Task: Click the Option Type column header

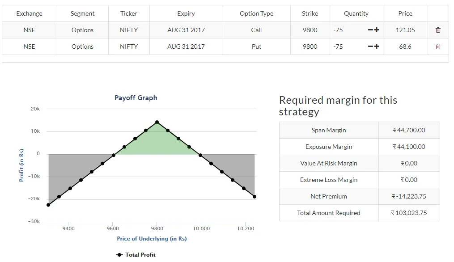Action: pyautogui.click(x=256, y=13)
